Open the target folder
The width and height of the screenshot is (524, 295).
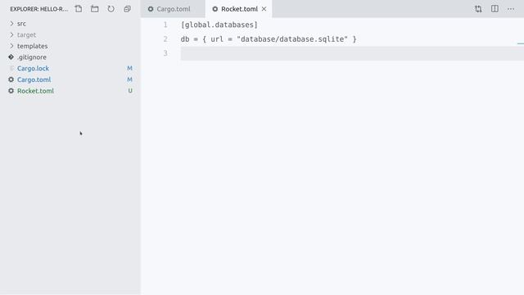click(x=26, y=34)
